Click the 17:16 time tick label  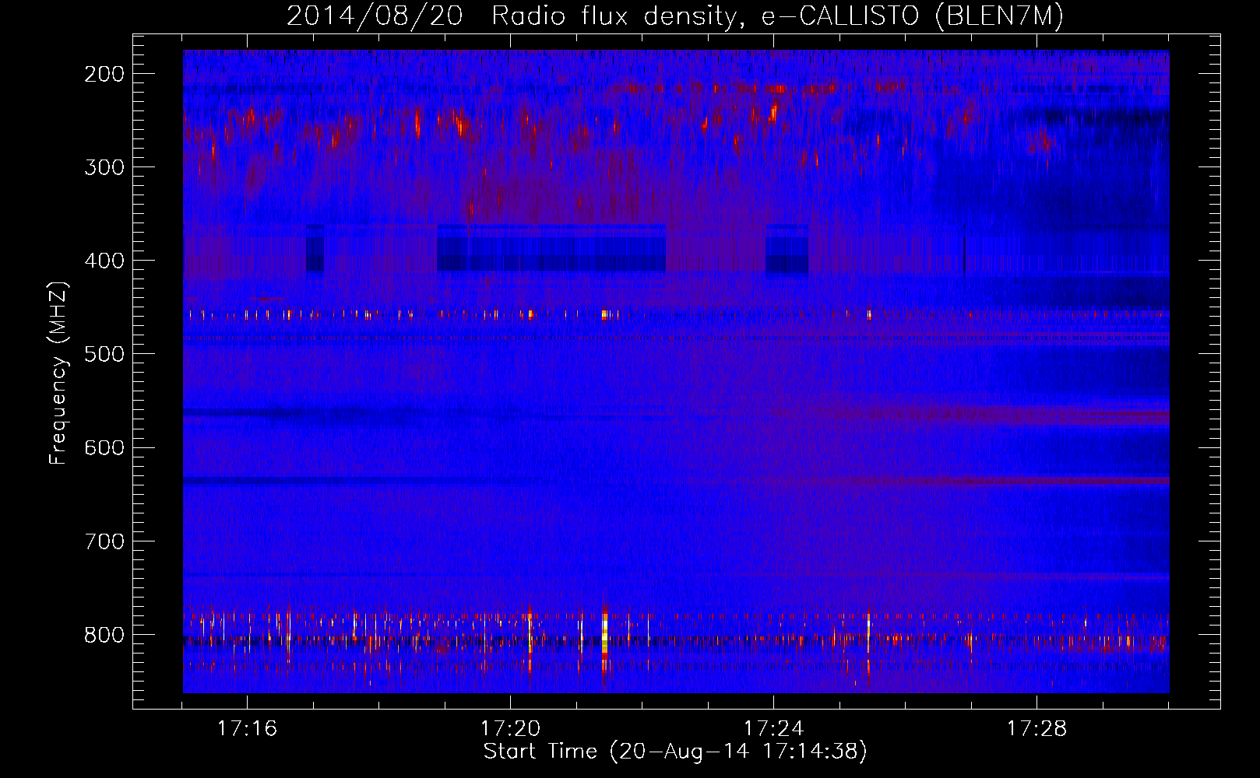point(247,729)
